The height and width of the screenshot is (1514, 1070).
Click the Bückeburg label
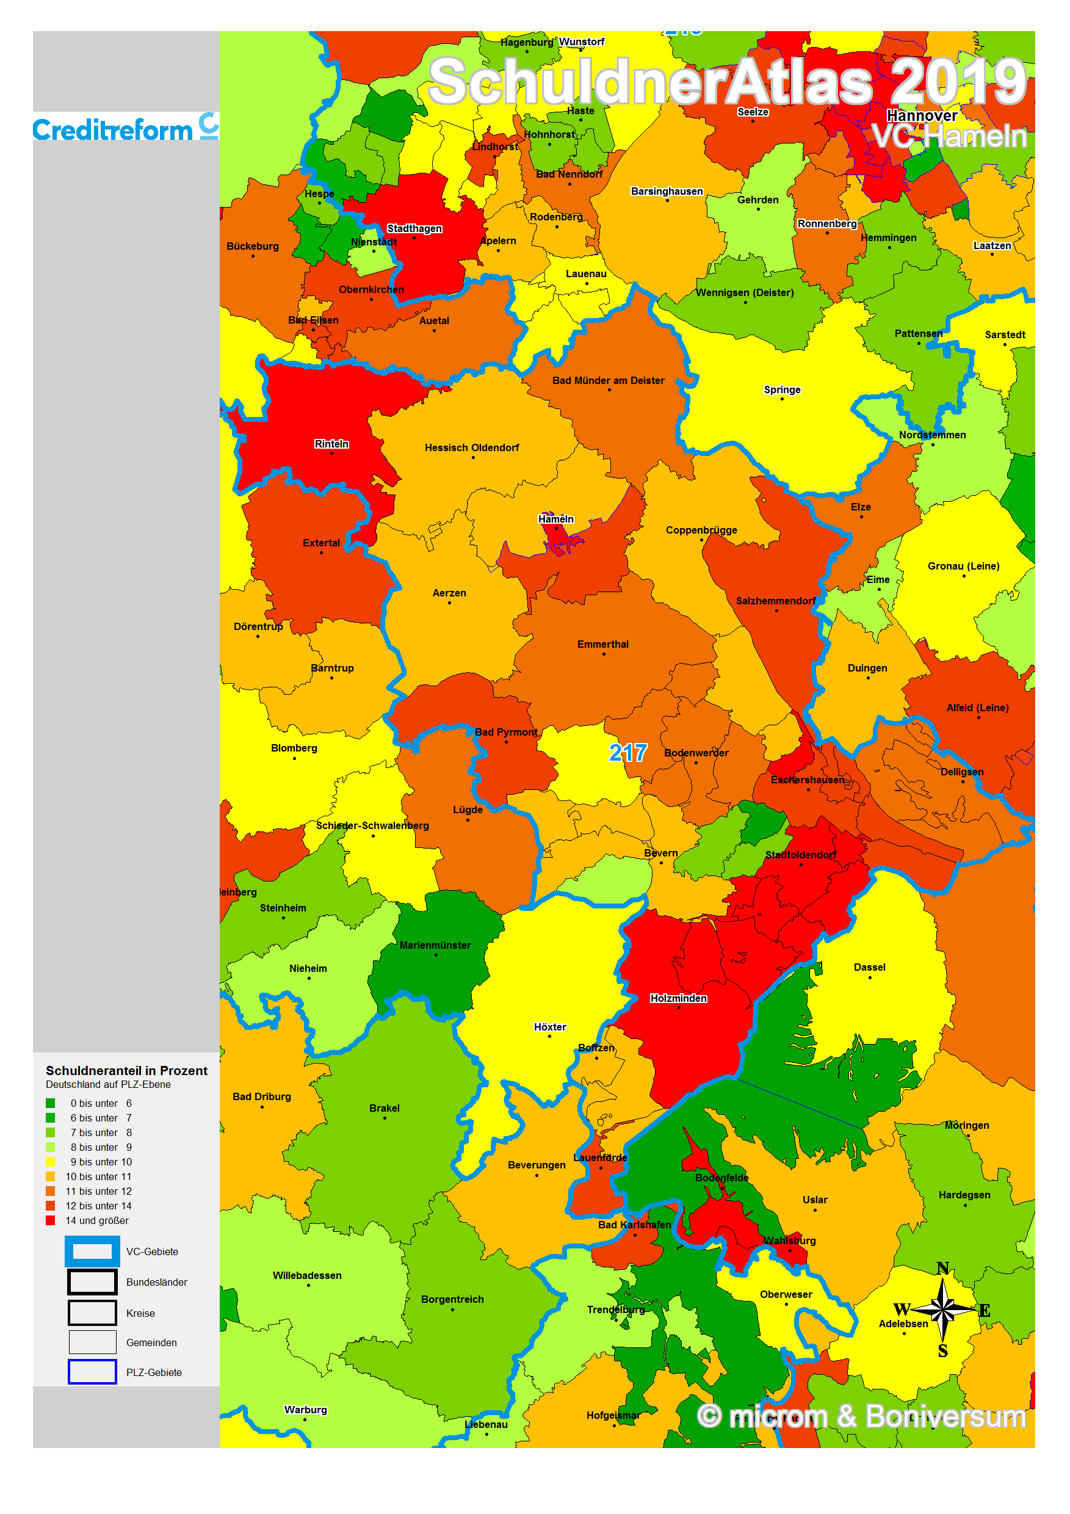[x=253, y=245]
